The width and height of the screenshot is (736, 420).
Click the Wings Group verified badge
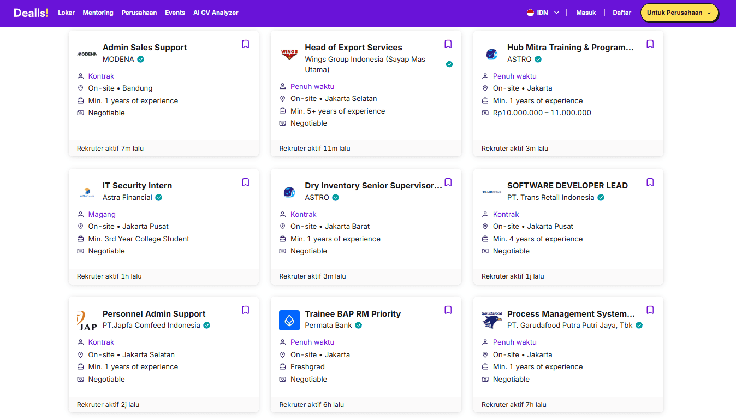pyautogui.click(x=449, y=64)
